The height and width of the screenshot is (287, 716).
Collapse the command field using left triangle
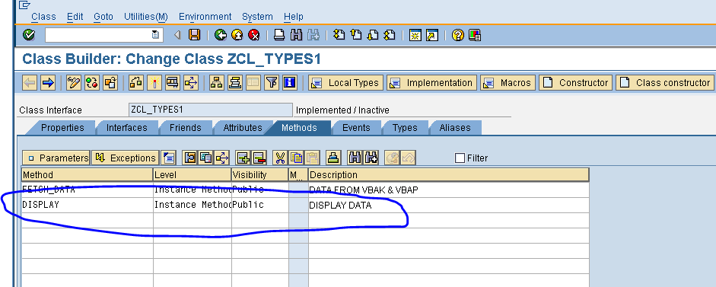[177, 35]
